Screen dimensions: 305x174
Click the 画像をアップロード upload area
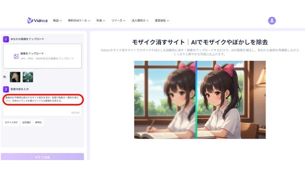tap(42, 56)
